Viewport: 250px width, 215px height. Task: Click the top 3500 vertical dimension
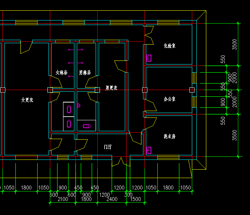(x=235, y=45)
